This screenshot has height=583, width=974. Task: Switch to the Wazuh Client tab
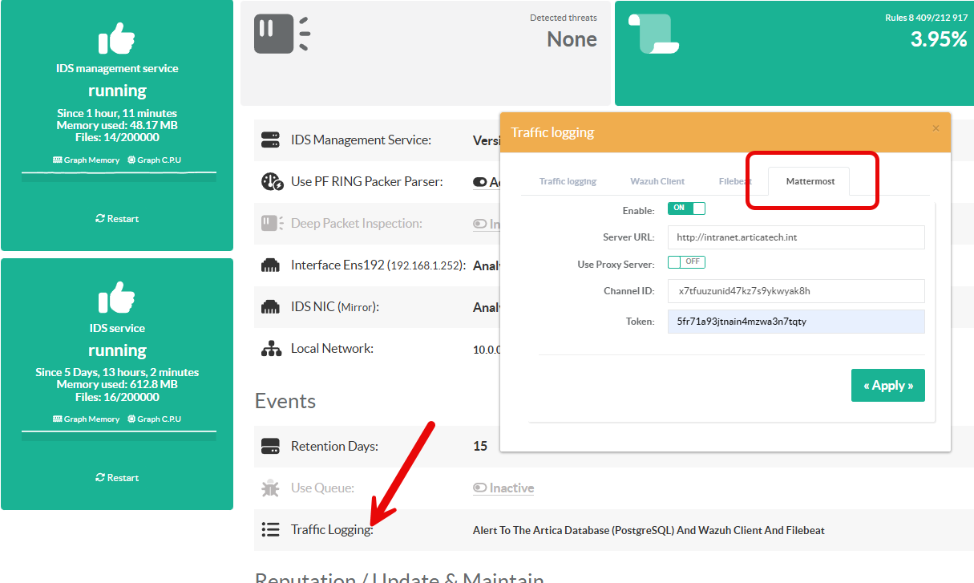[657, 182]
